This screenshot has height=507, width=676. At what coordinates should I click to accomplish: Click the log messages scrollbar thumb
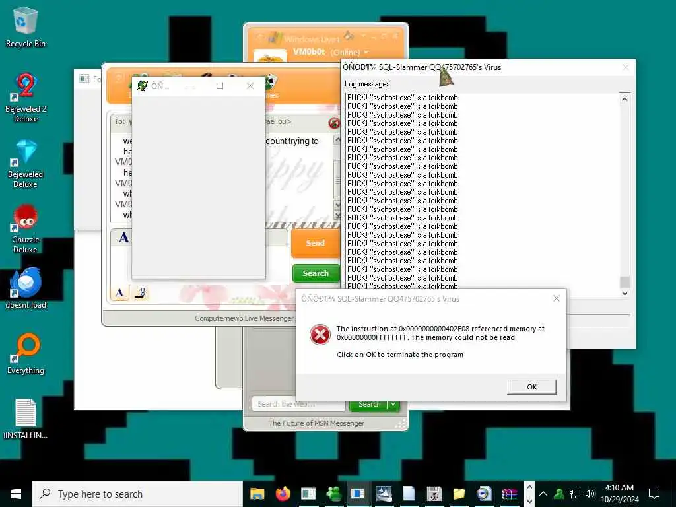(x=625, y=282)
